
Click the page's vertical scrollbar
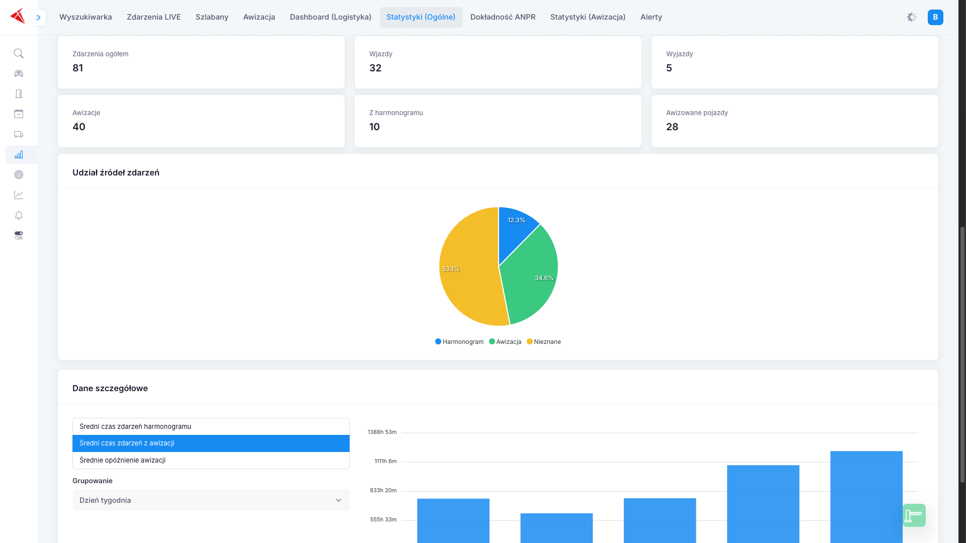click(962, 354)
